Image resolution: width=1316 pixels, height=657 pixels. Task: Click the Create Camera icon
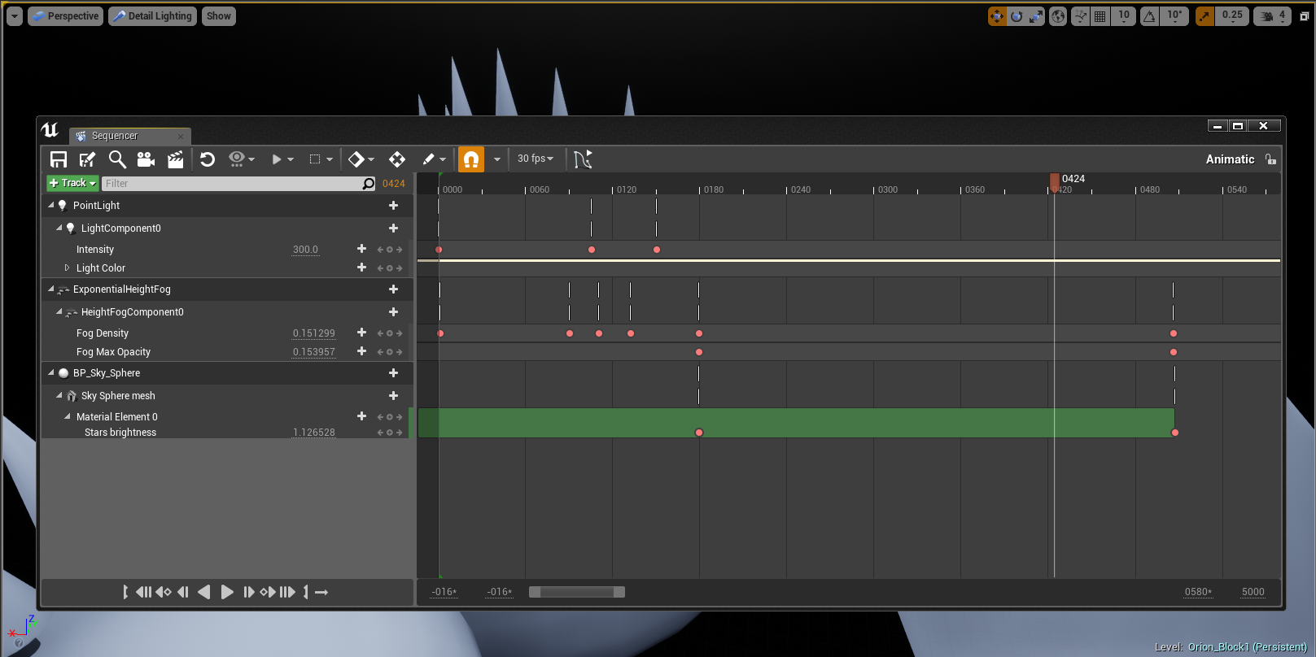146,159
